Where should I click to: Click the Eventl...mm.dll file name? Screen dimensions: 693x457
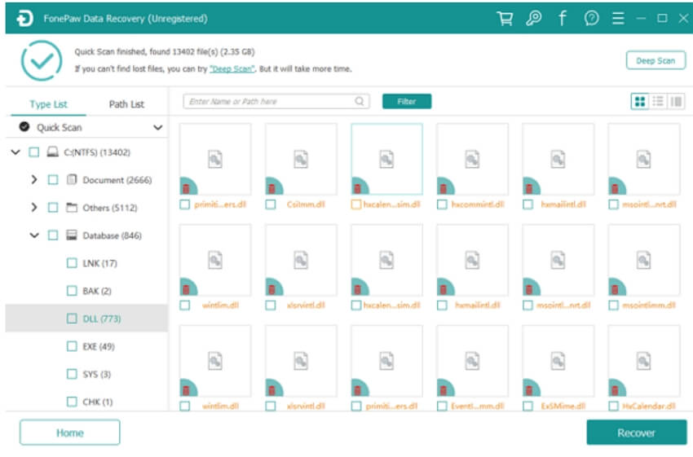(x=477, y=406)
